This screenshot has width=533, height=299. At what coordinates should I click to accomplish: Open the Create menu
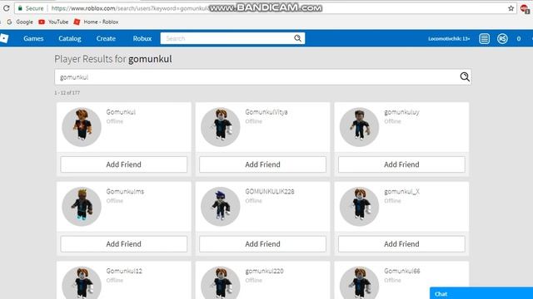pyautogui.click(x=106, y=38)
